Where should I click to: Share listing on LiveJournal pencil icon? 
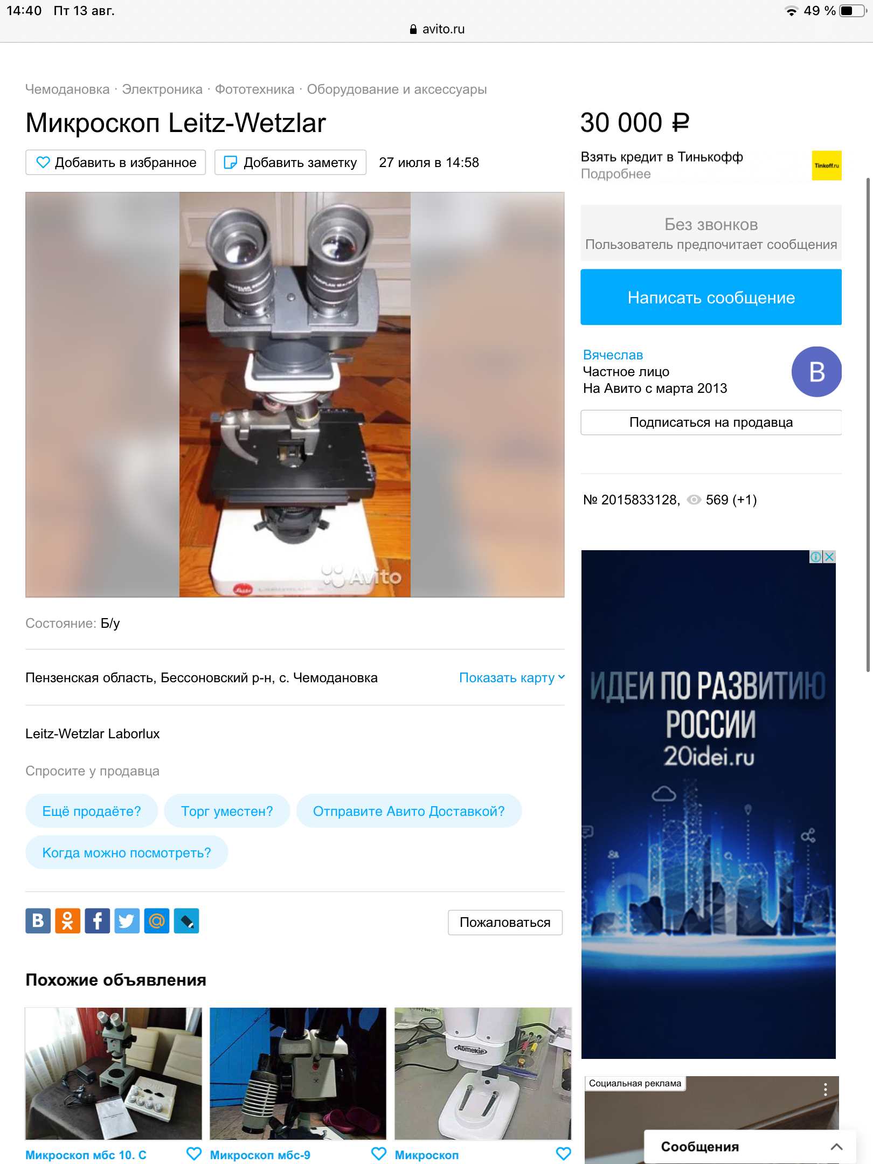(186, 921)
